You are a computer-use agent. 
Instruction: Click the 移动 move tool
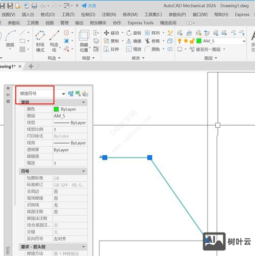point(112,33)
